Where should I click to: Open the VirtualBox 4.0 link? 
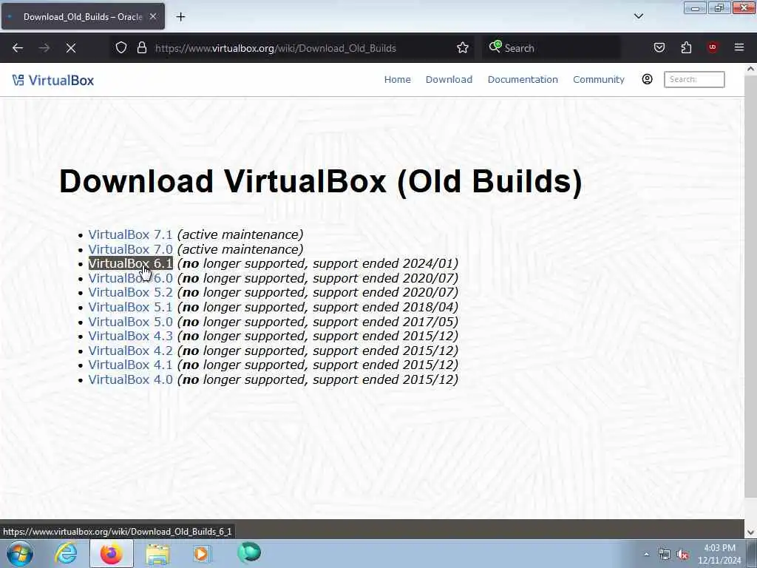point(130,379)
